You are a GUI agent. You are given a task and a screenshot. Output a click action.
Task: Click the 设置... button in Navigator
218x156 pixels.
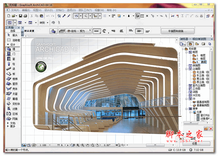(196, 144)
